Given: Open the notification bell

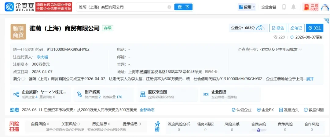Looking at the screenshot, I should 293,7.
